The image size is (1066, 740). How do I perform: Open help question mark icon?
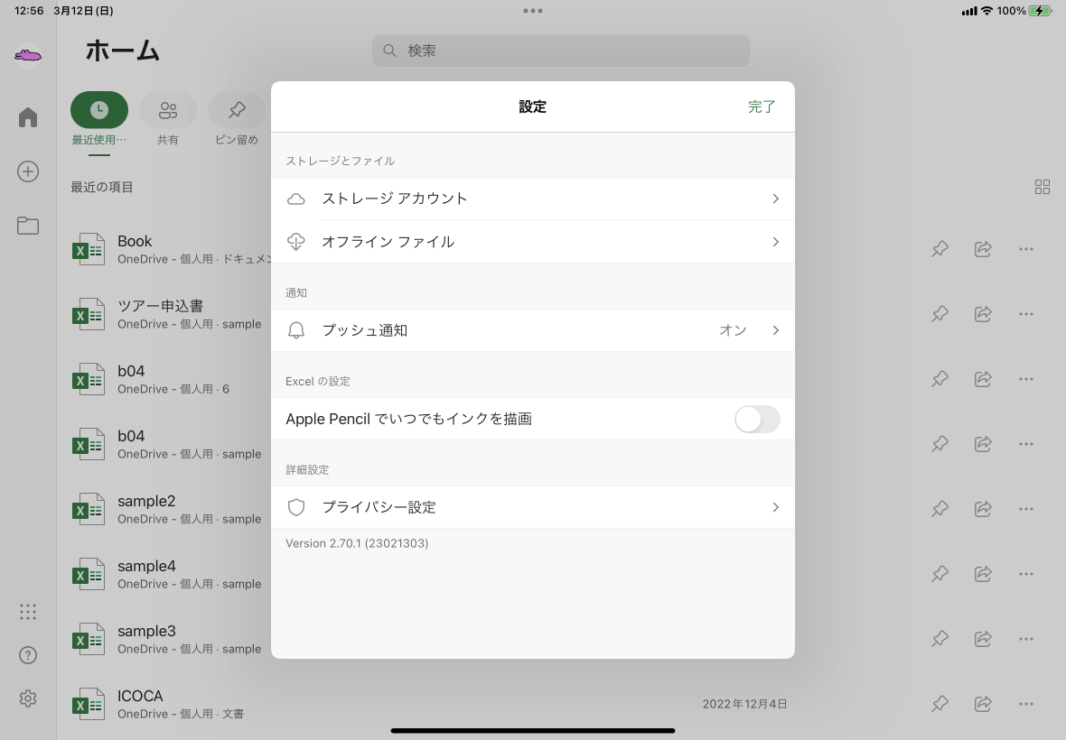pyautogui.click(x=28, y=655)
